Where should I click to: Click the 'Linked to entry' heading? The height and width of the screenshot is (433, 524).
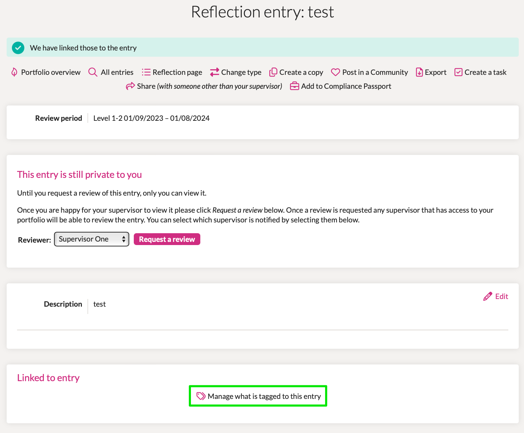click(48, 378)
